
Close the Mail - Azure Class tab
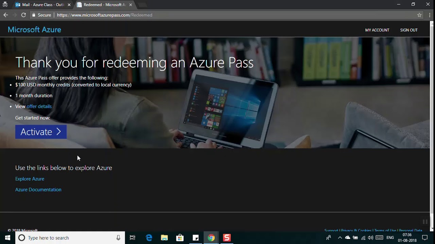click(x=69, y=5)
